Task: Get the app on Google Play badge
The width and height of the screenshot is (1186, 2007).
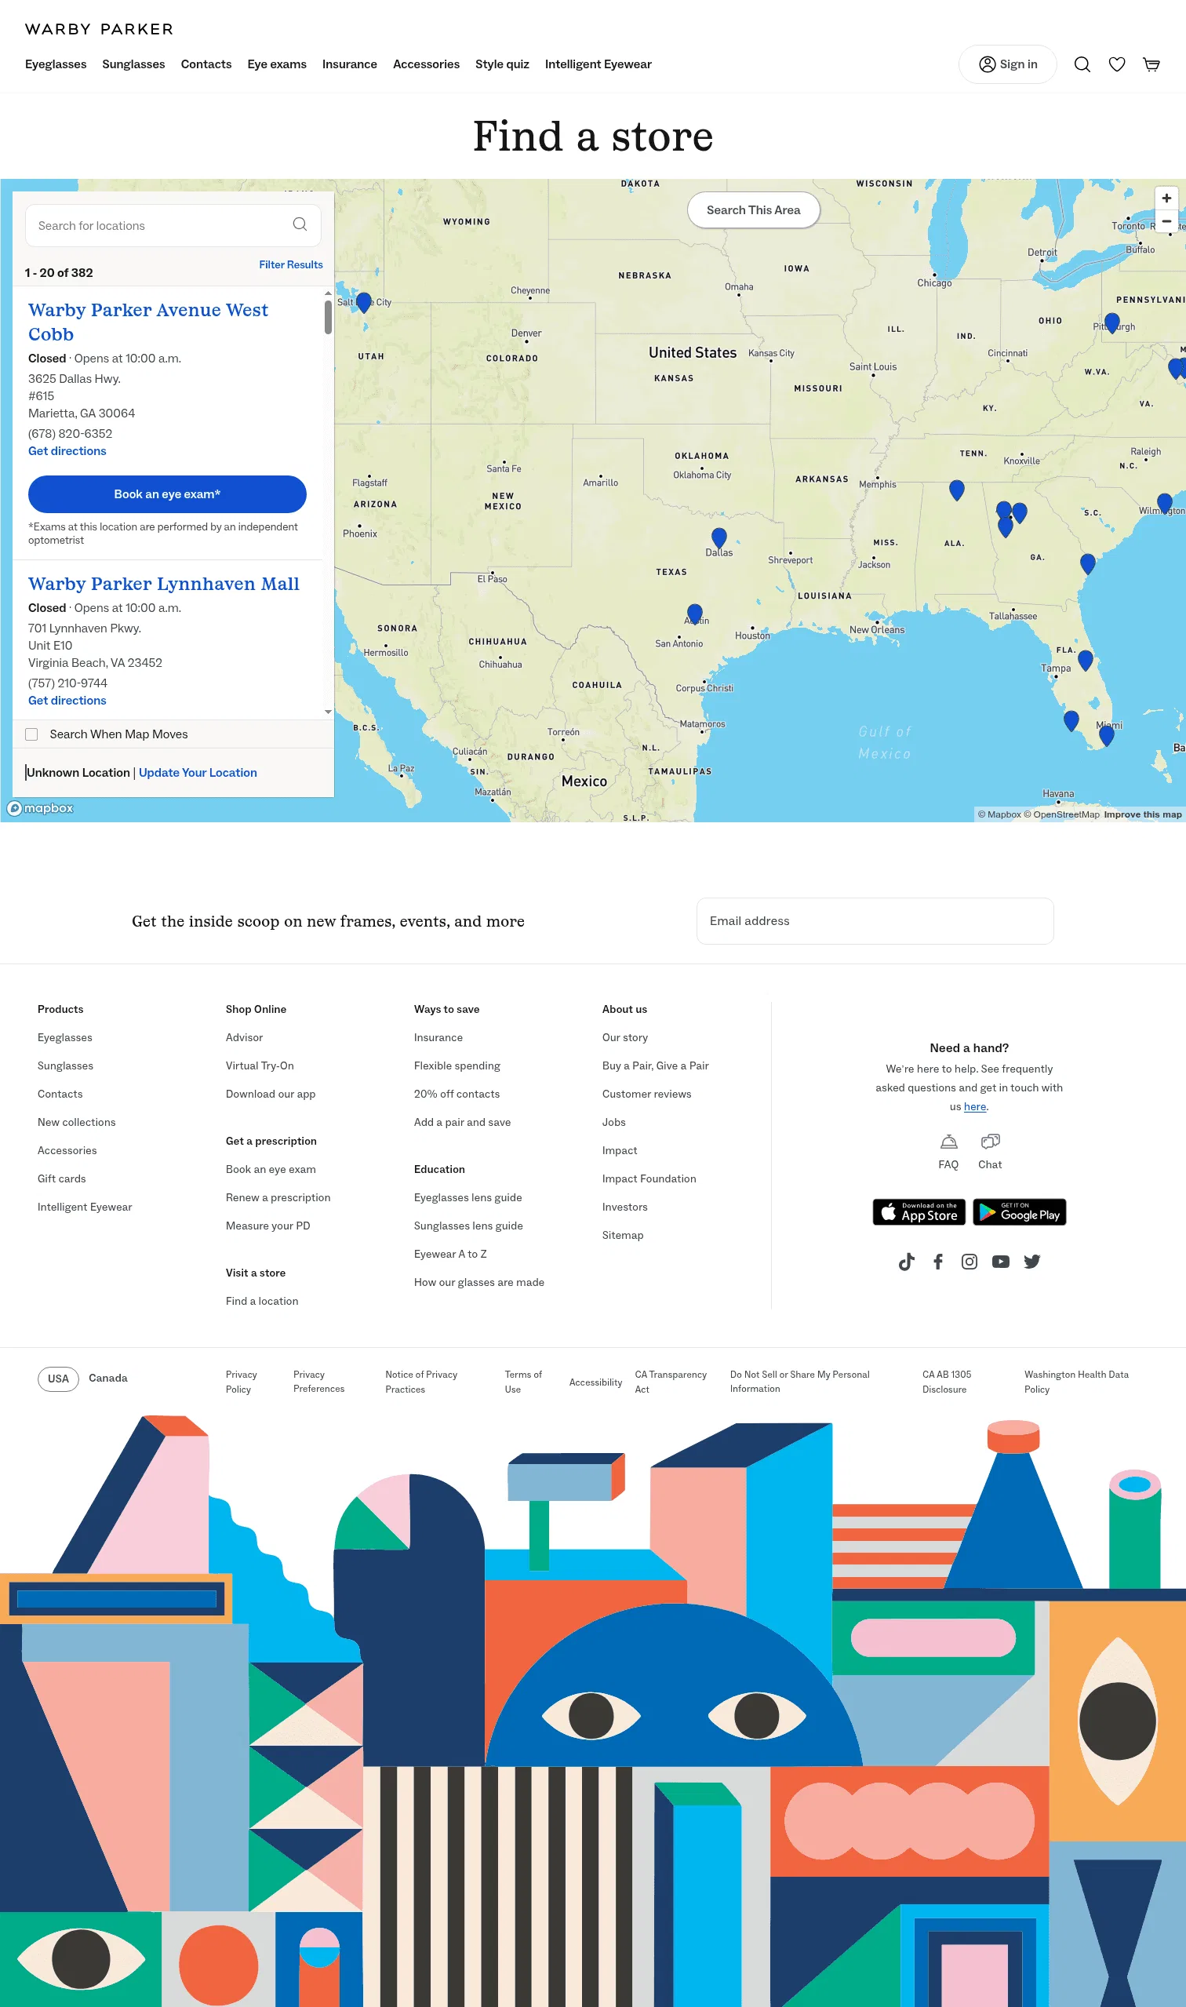Action: [1020, 1212]
